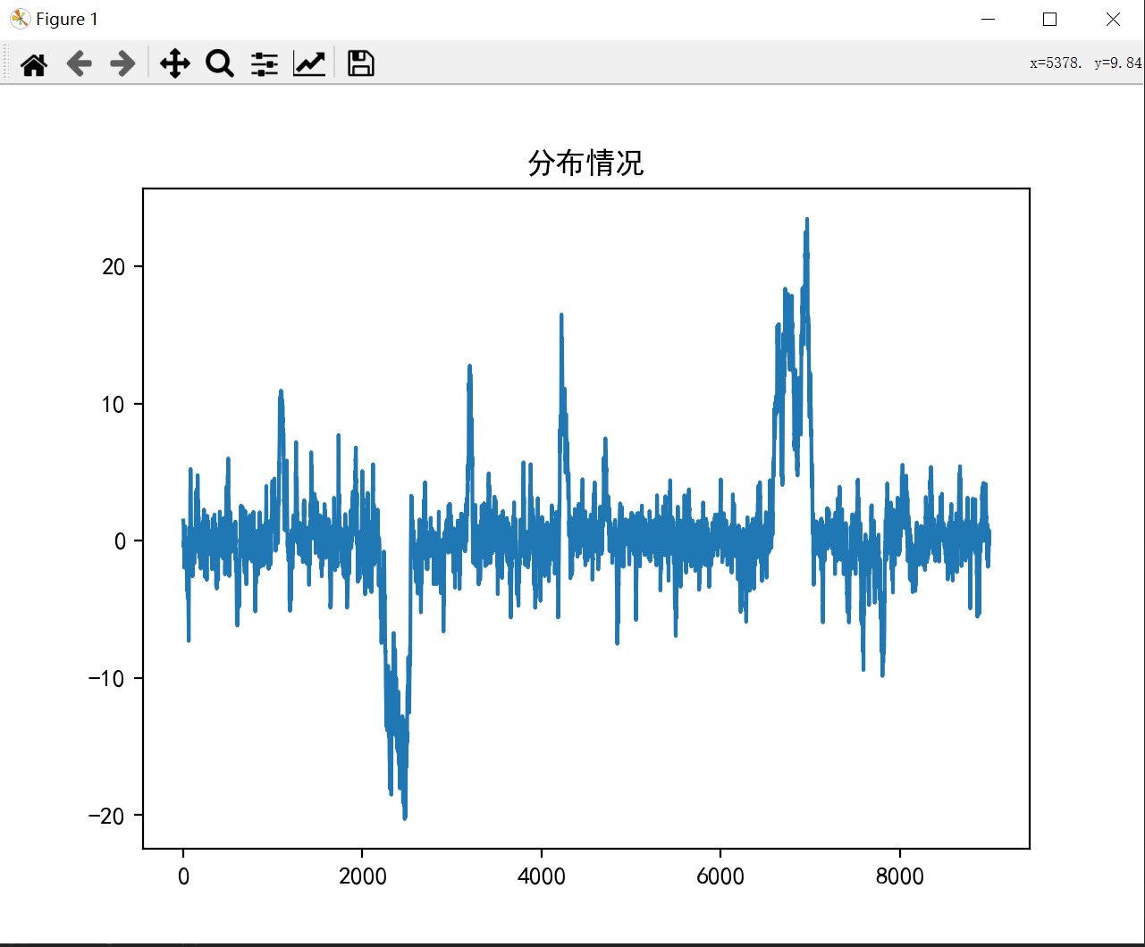
Task: Click the x-axis tick label 8000
Action: [x=899, y=876]
